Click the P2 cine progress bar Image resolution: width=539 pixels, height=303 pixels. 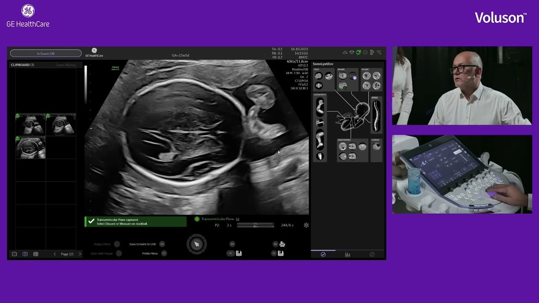[256, 225]
